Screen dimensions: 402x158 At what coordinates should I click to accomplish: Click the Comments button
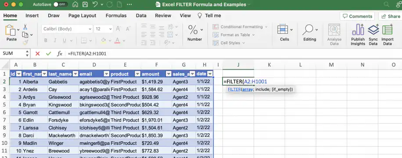pos(357,16)
